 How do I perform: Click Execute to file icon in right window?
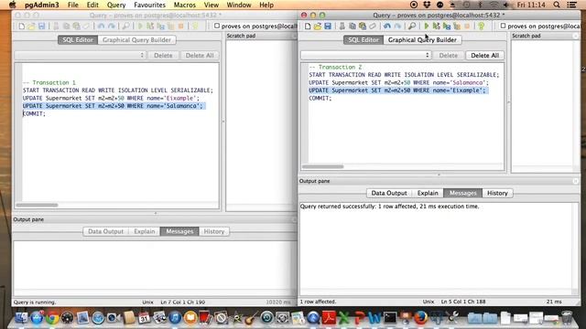447,27
